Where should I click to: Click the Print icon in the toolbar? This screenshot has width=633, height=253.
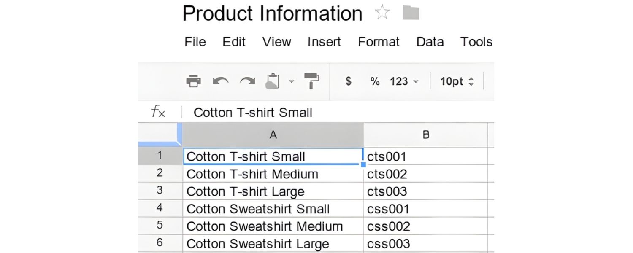194,81
